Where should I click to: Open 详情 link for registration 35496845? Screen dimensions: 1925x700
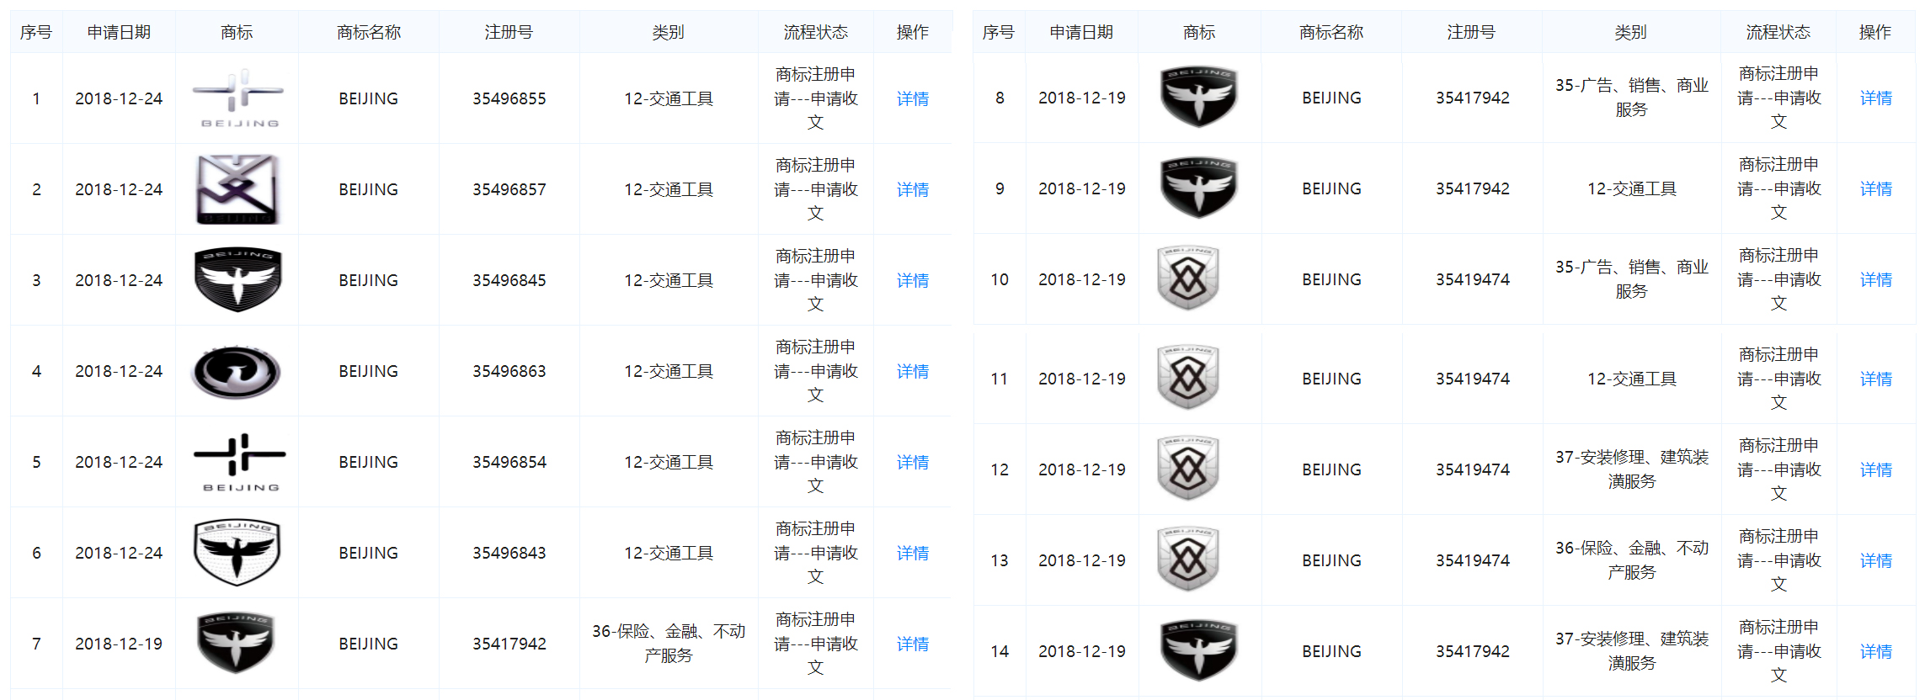tap(912, 280)
